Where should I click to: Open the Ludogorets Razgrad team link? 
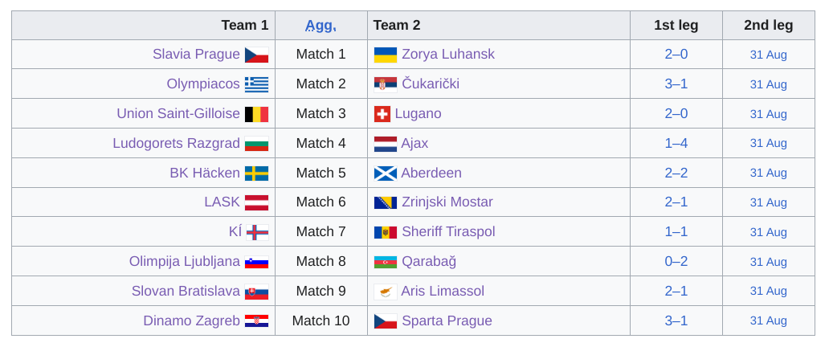[x=176, y=143]
